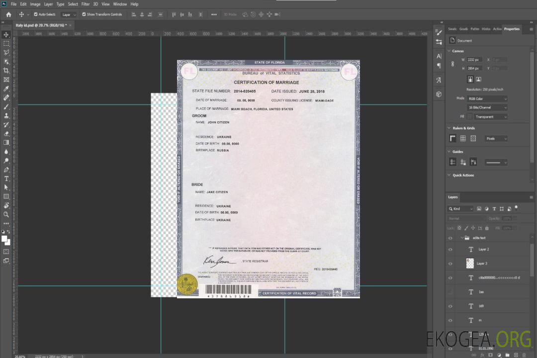
Task: Select the Dodge tool
Action: tap(6, 160)
